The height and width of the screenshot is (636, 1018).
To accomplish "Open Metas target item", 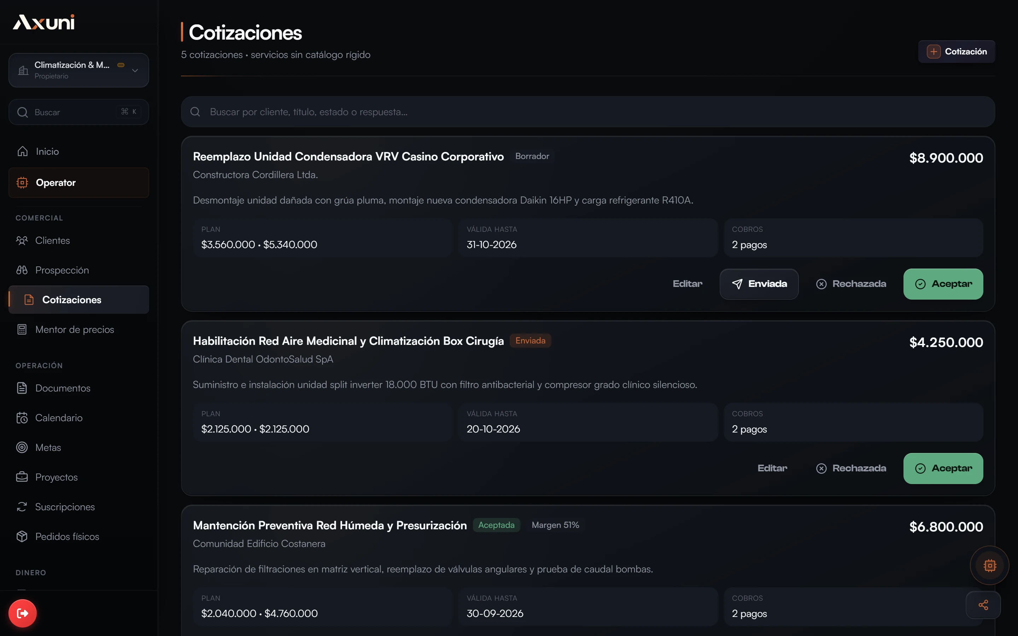I will 79,448.
